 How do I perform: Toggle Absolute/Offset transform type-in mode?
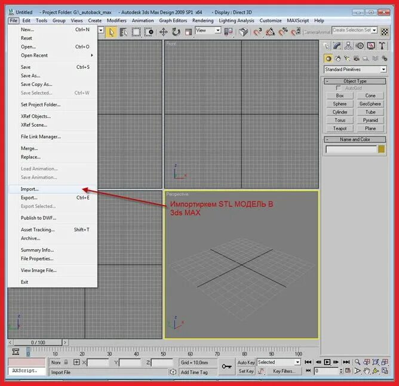[x=76, y=362]
